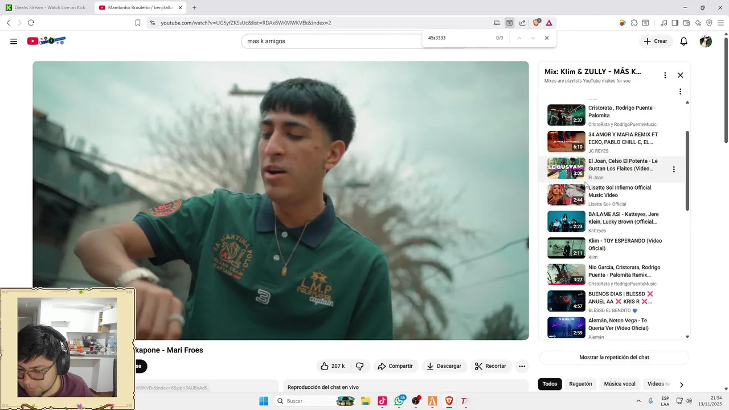Play 34 Amor y Mafia Remix video
729x410 pixels.
pos(612,142)
